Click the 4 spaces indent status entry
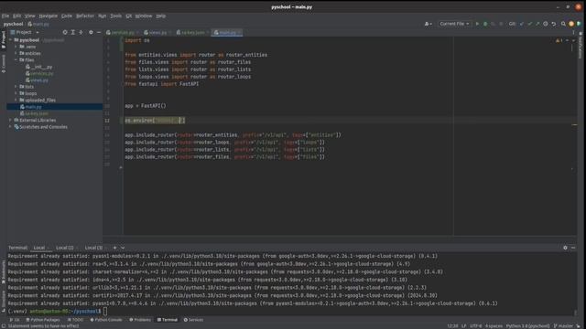 point(494,326)
